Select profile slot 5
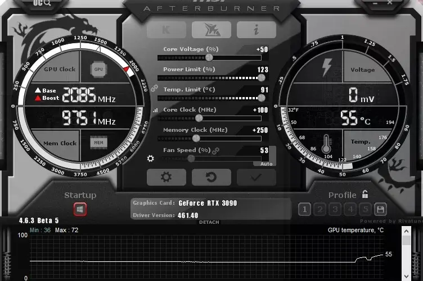The image size is (423, 281). (x=365, y=209)
